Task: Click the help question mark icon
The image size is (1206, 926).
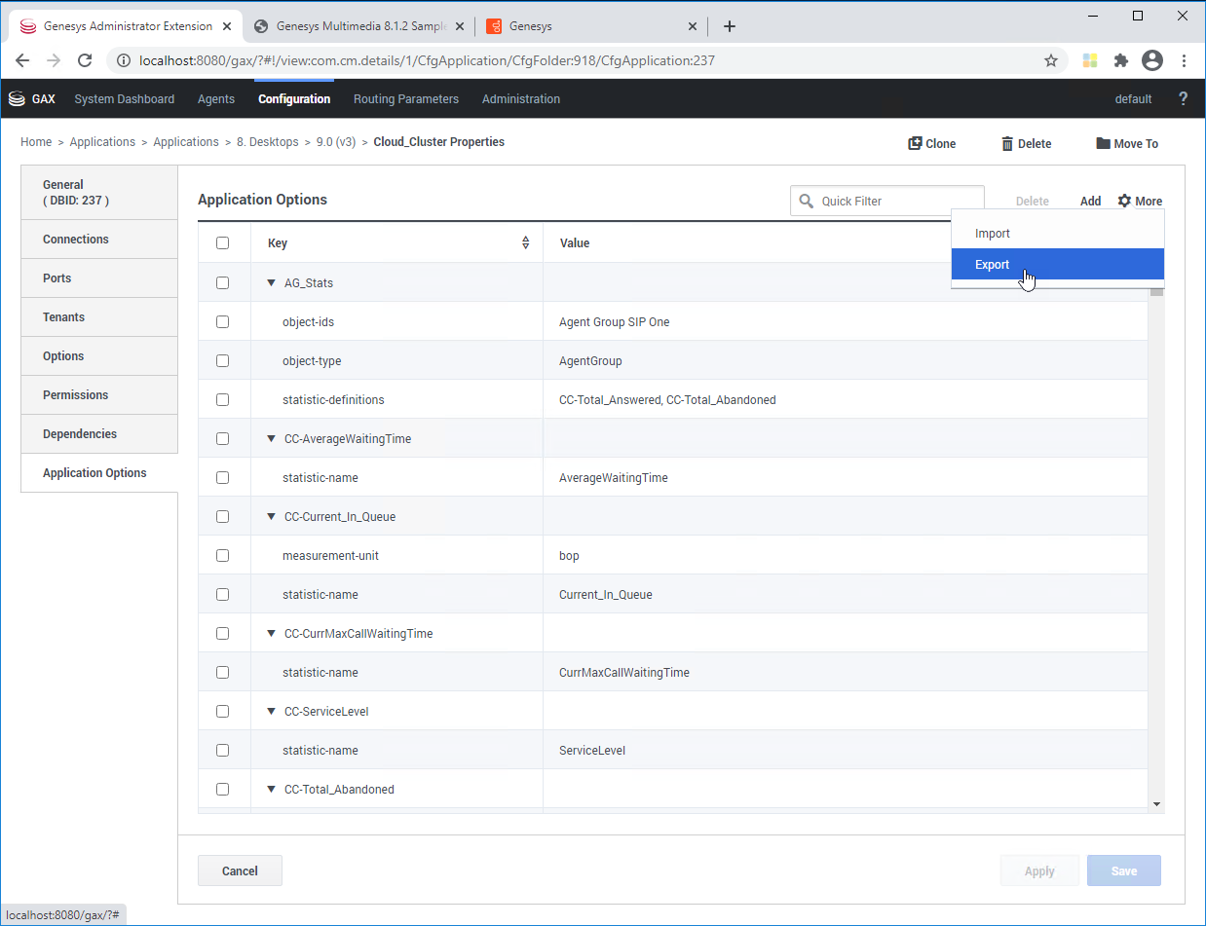Action: click(1183, 98)
